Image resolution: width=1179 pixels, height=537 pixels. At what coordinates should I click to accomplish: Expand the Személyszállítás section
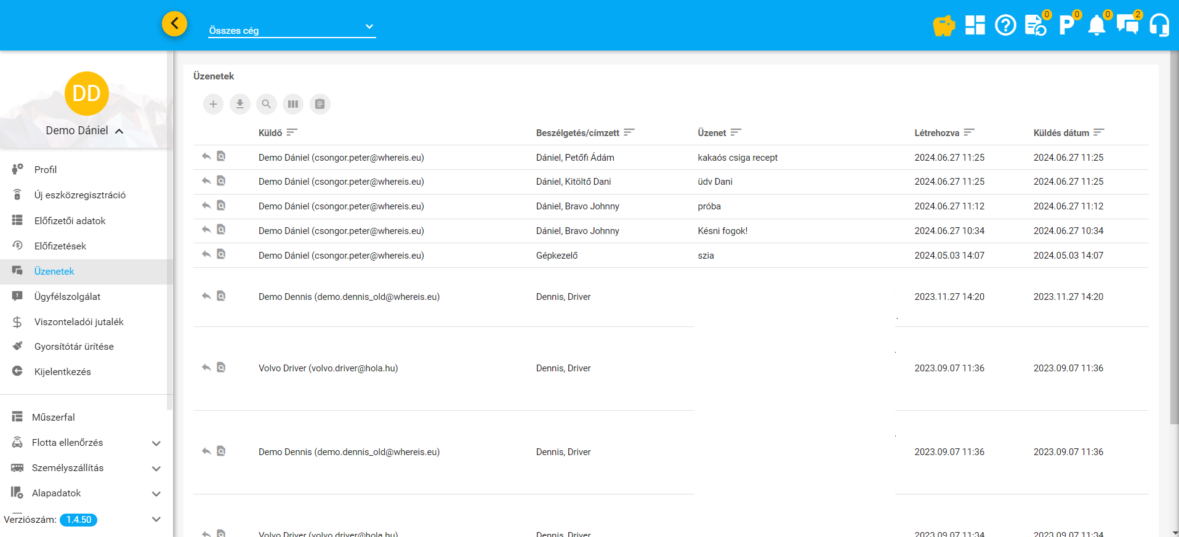click(x=156, y=468)
